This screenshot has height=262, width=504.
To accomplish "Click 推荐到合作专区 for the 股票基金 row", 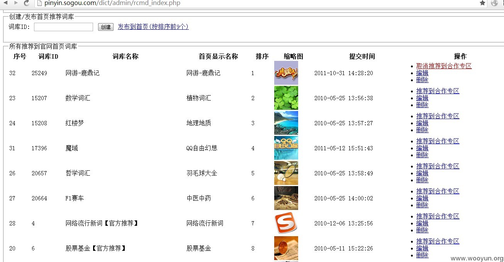I will pyautogui.click(x=438, y=241).
